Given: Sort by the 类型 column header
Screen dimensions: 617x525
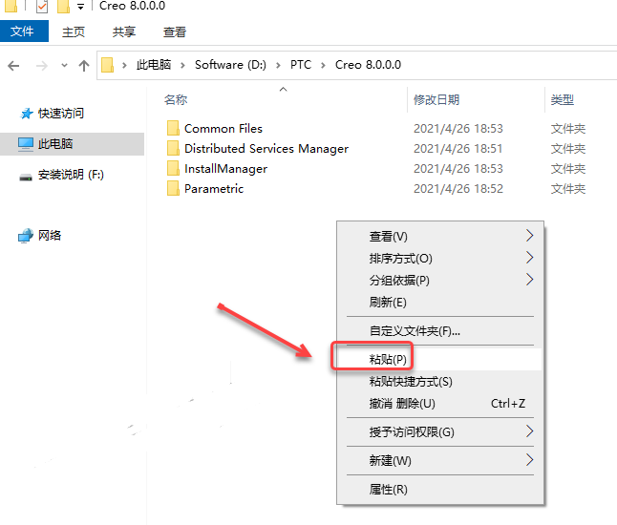Looking at the screenshot, I should [563, 100].
